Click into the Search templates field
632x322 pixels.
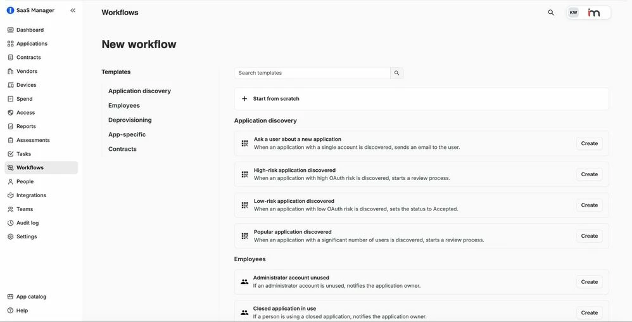point(312,73)
